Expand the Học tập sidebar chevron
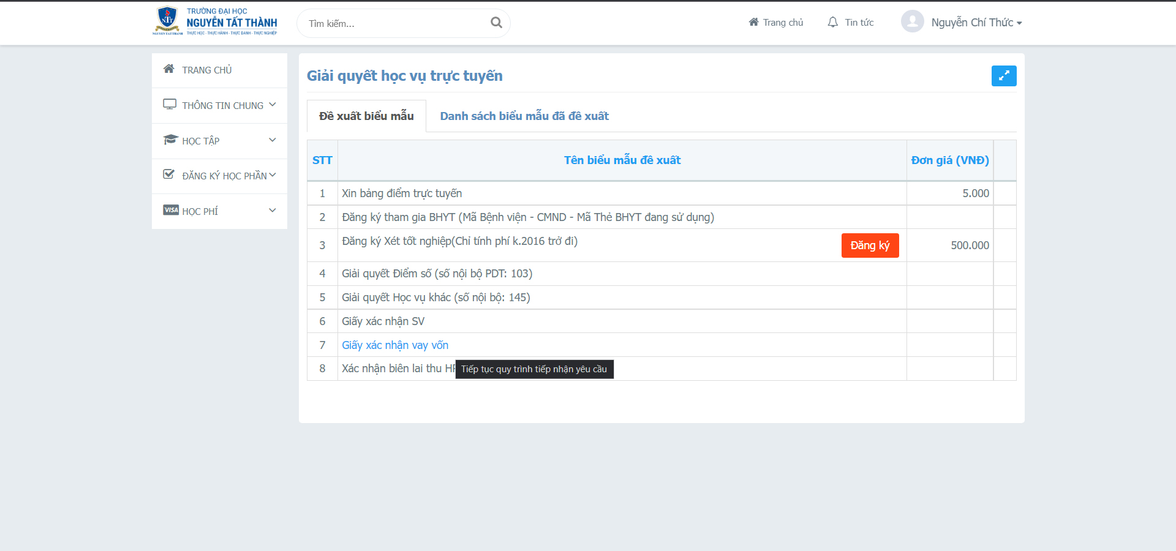 (x=273, y=140)
